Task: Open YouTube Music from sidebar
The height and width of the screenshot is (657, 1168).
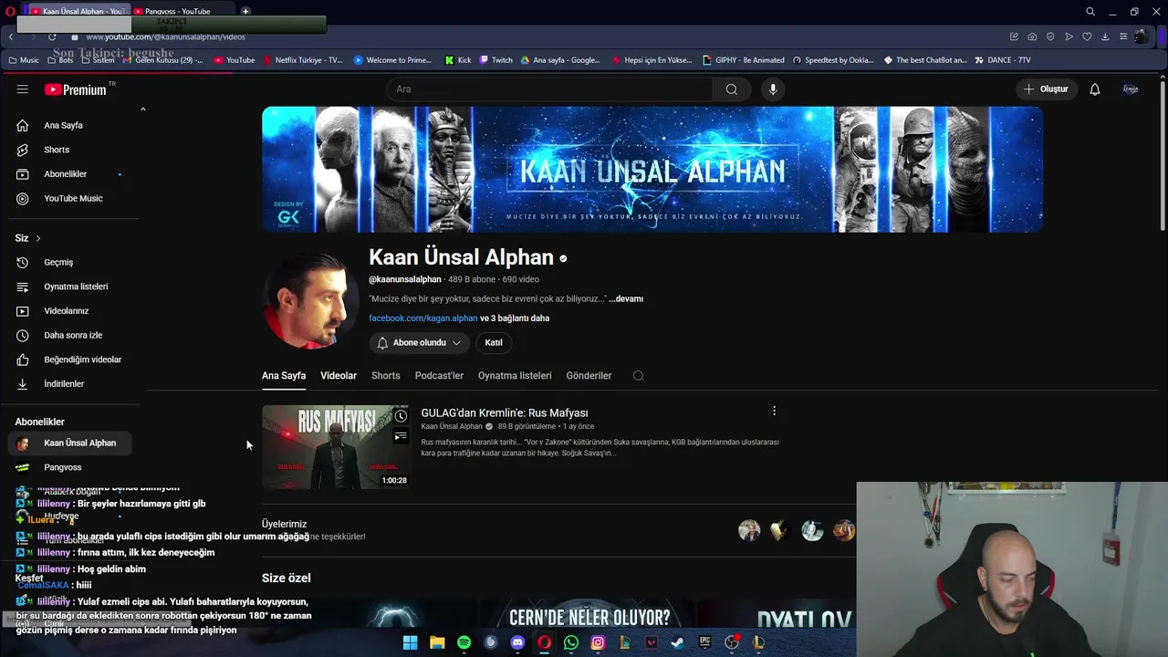Action: coord(75,198)
